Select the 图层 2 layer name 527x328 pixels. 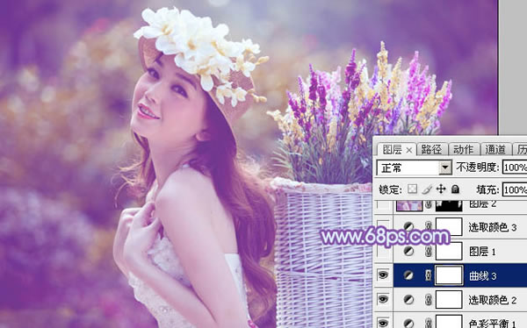(x=482, y=203)
